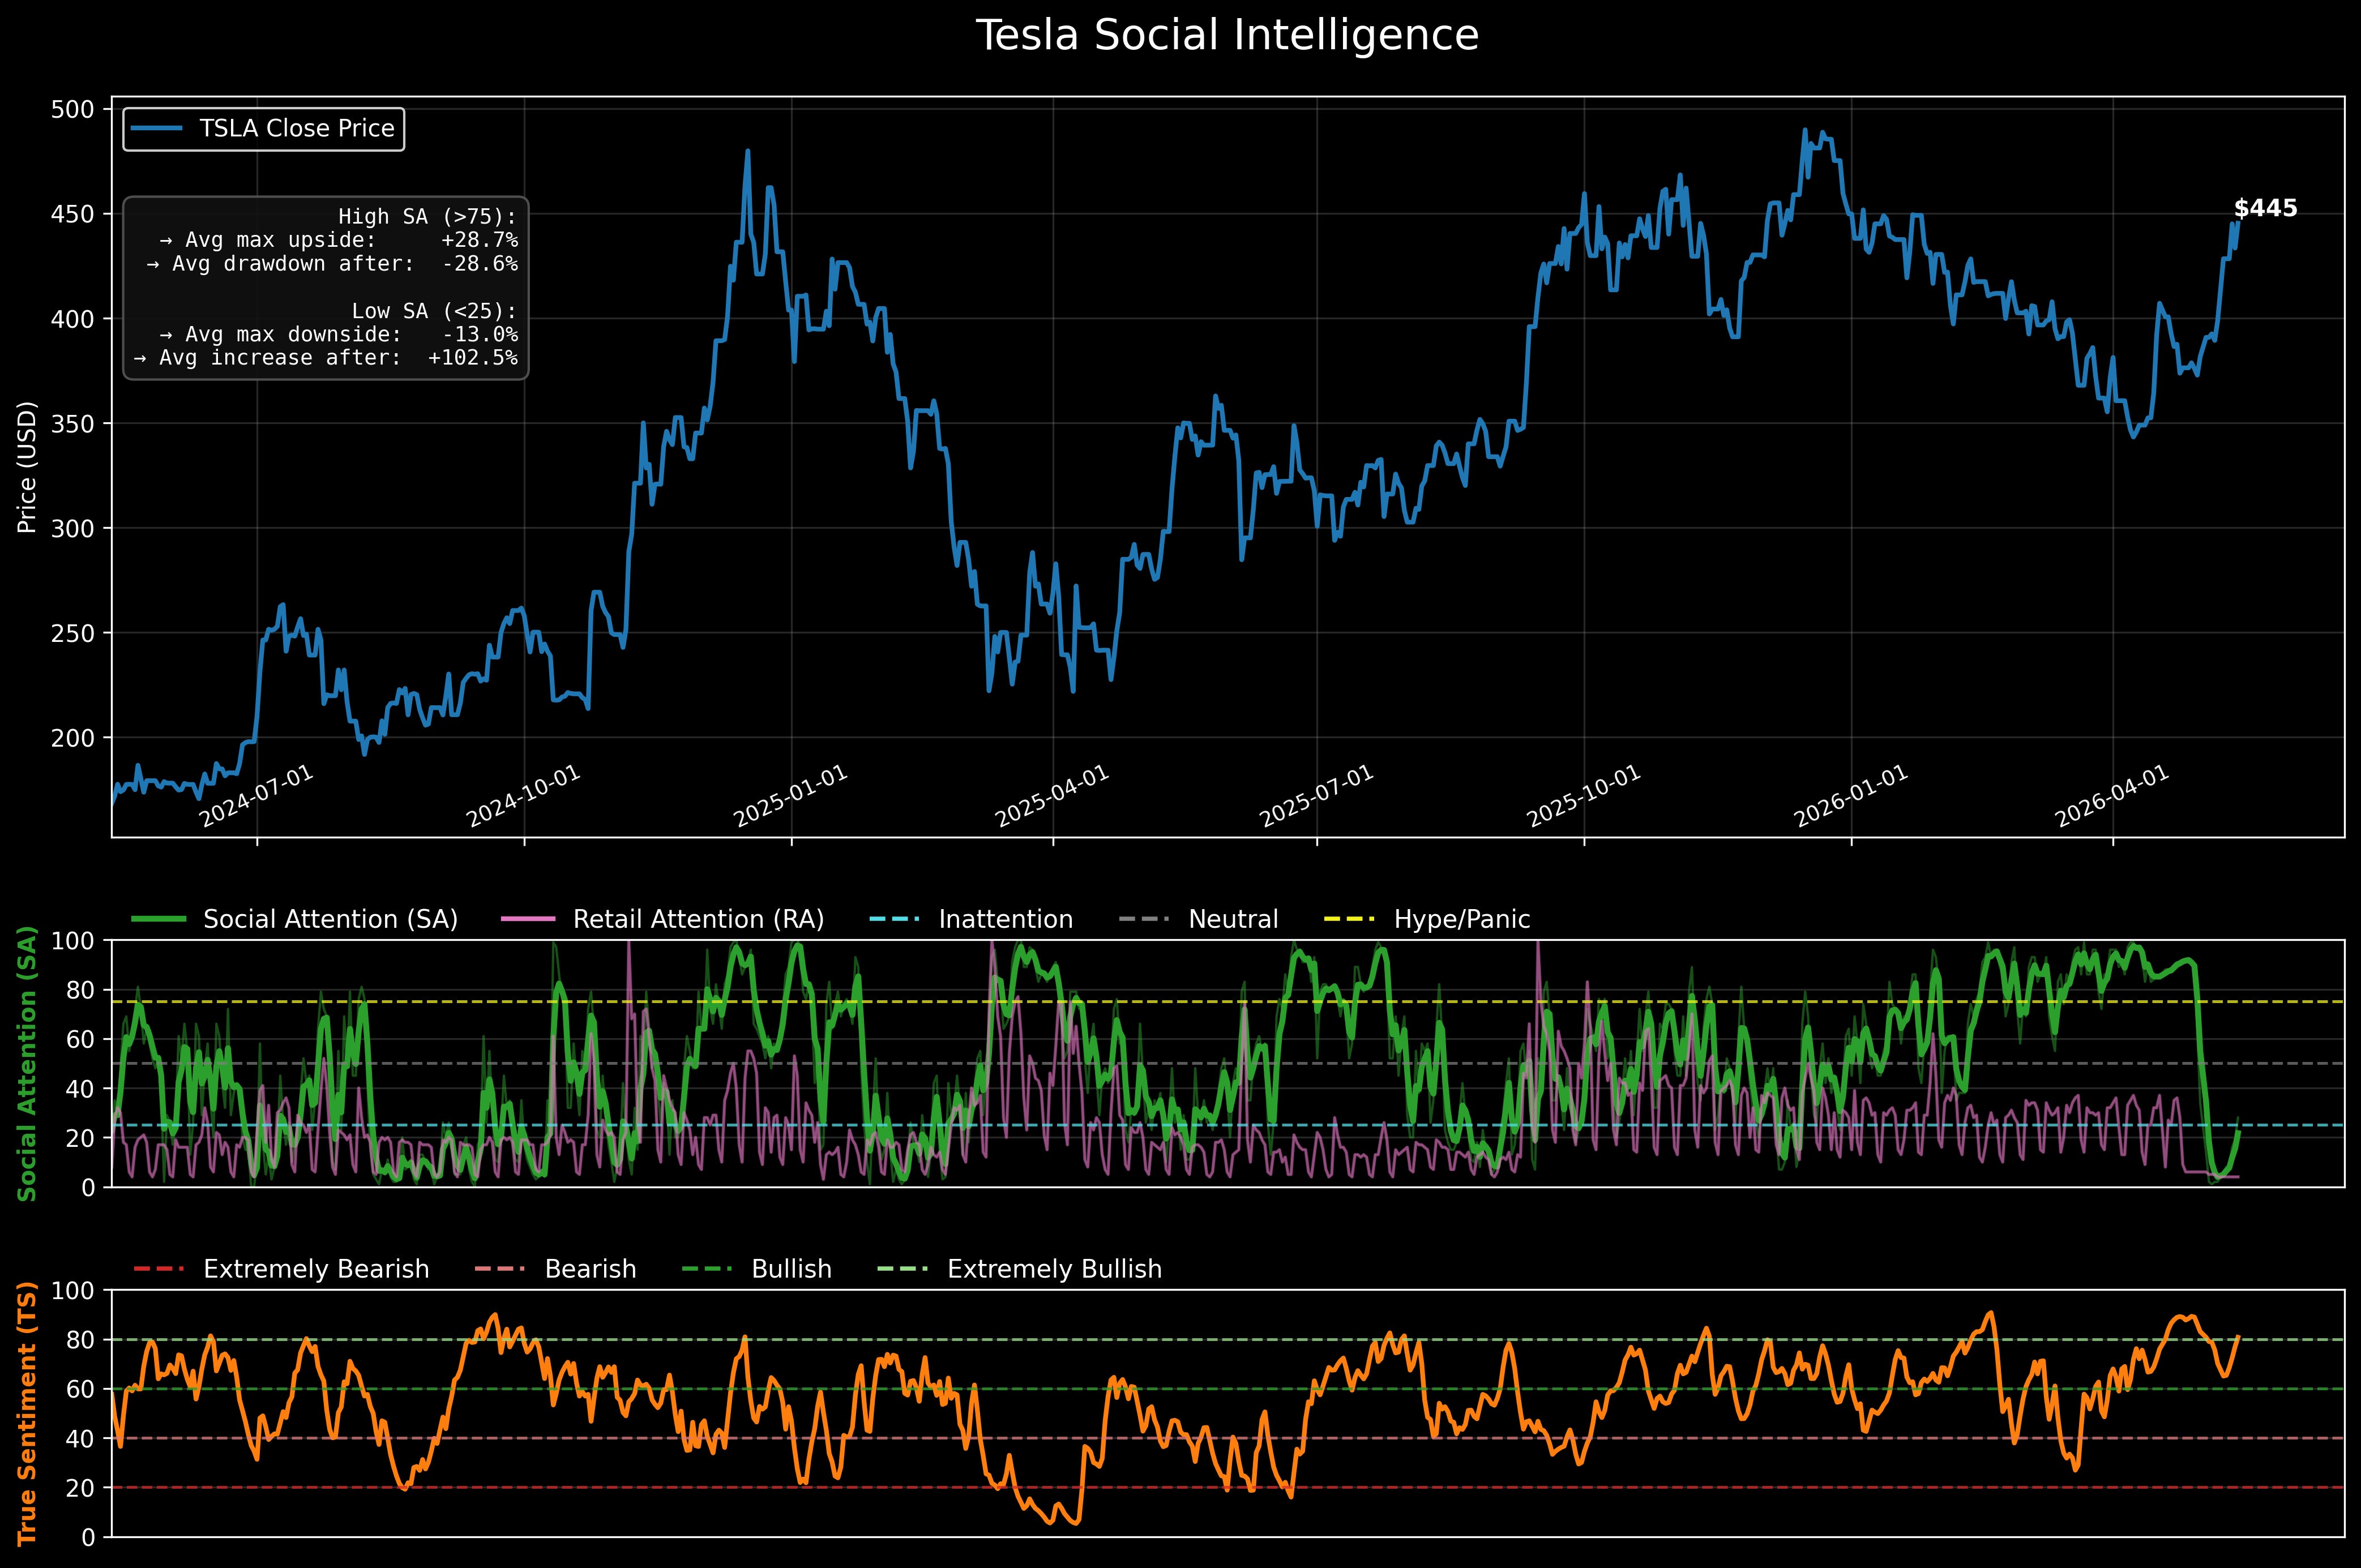Click the 250 tick on the price axis
Viewport: 2361px width, 1568px height.
72,633
